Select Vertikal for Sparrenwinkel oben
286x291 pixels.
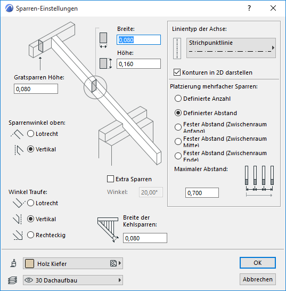click(x=30, y=149)
